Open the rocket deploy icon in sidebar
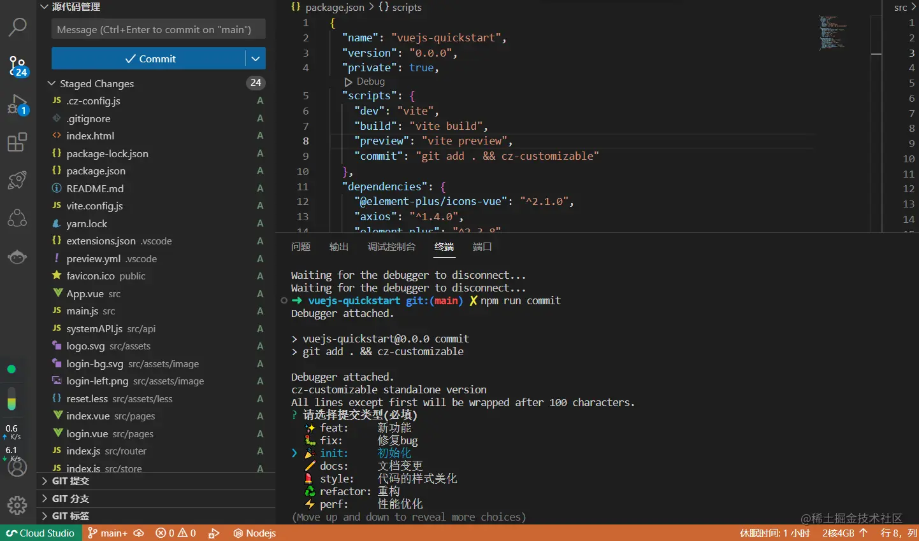This screenshot has width=919, height=541. [x=17, y=180]
